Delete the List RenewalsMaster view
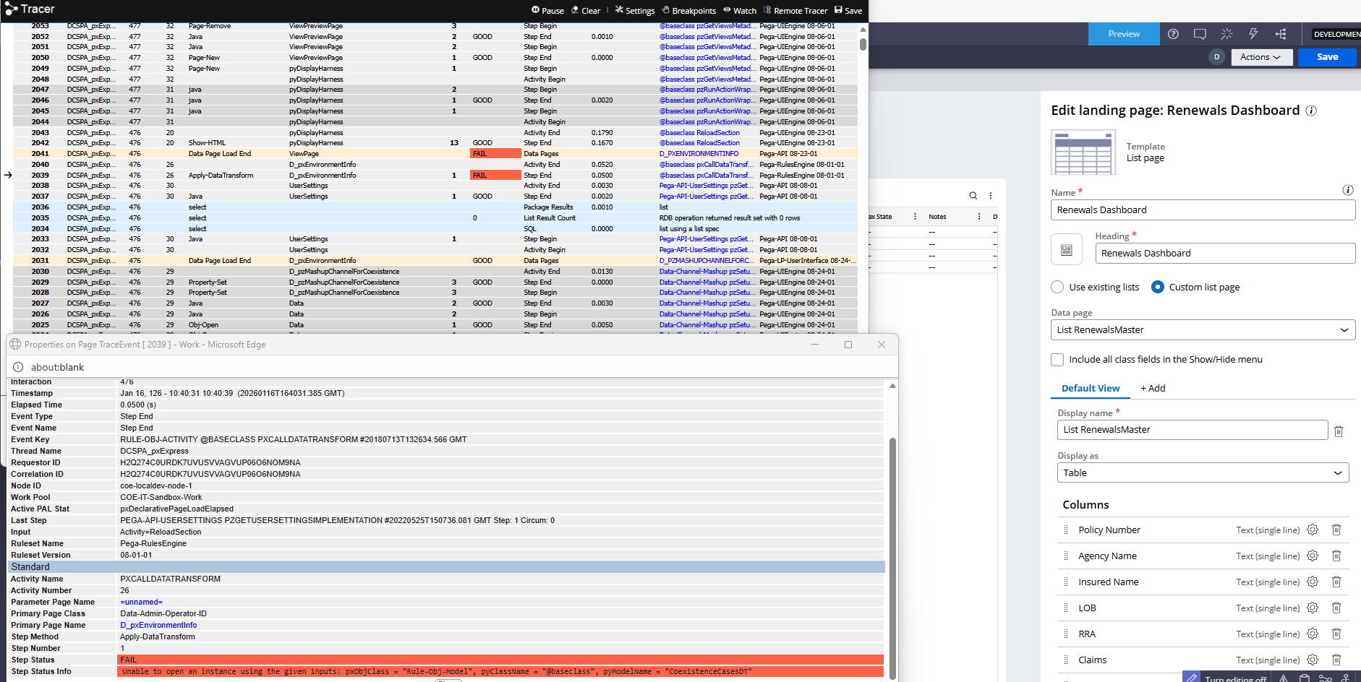Image resolution: width=1361 pixels, height=682 pixels. 1339,431
